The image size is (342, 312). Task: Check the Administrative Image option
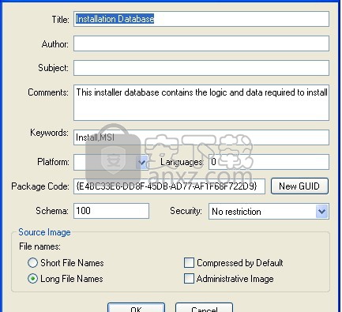(189, 279)
